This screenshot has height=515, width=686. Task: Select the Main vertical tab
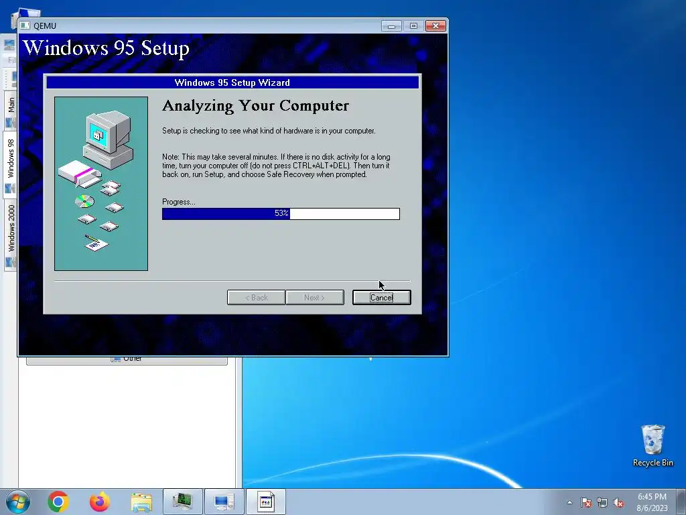(11, 110)
